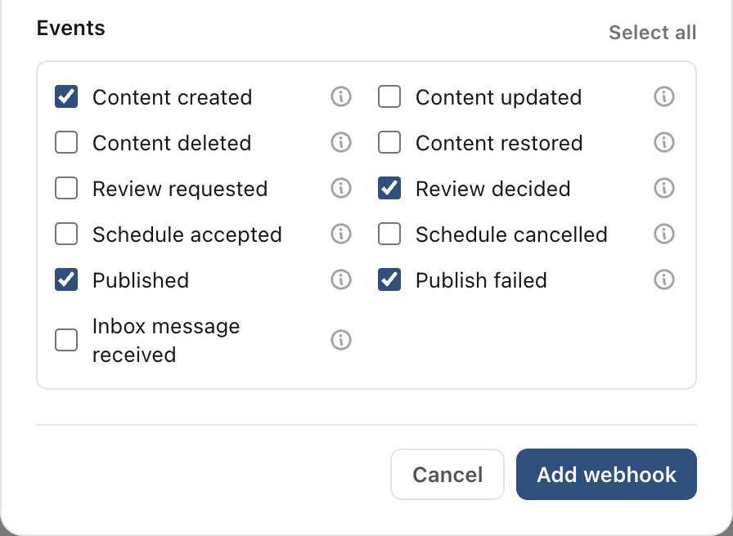Click the 'Review decided' label text
The image size is (733, 536).
click(493, 189)
